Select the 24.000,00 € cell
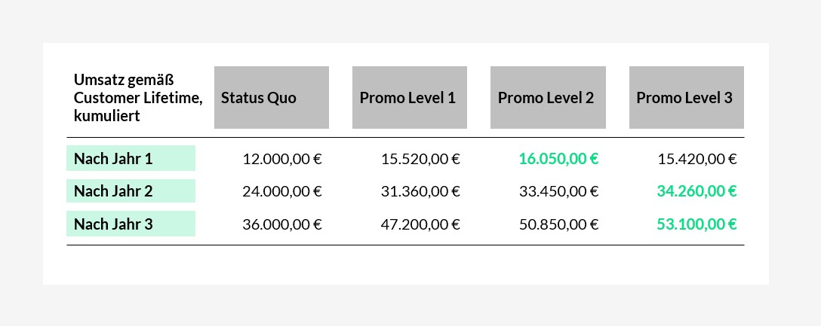Viewport: 821px width, 326px height. click(x=282, y=191)
